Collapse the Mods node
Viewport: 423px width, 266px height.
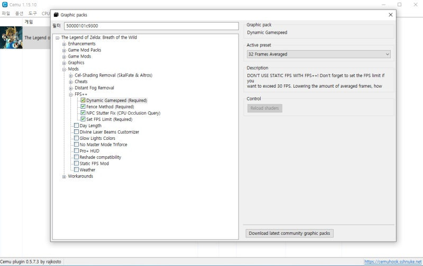click(64, 70)
